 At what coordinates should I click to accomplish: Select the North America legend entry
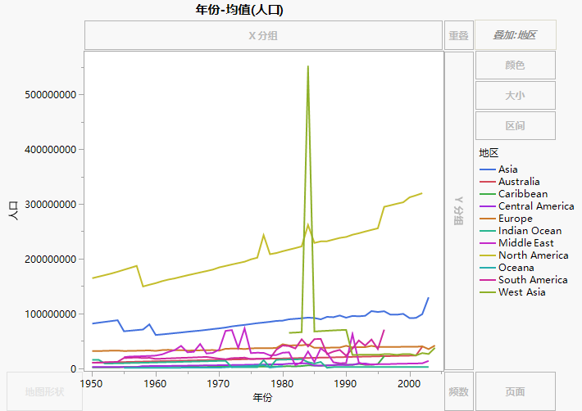[x=524, y=255]
